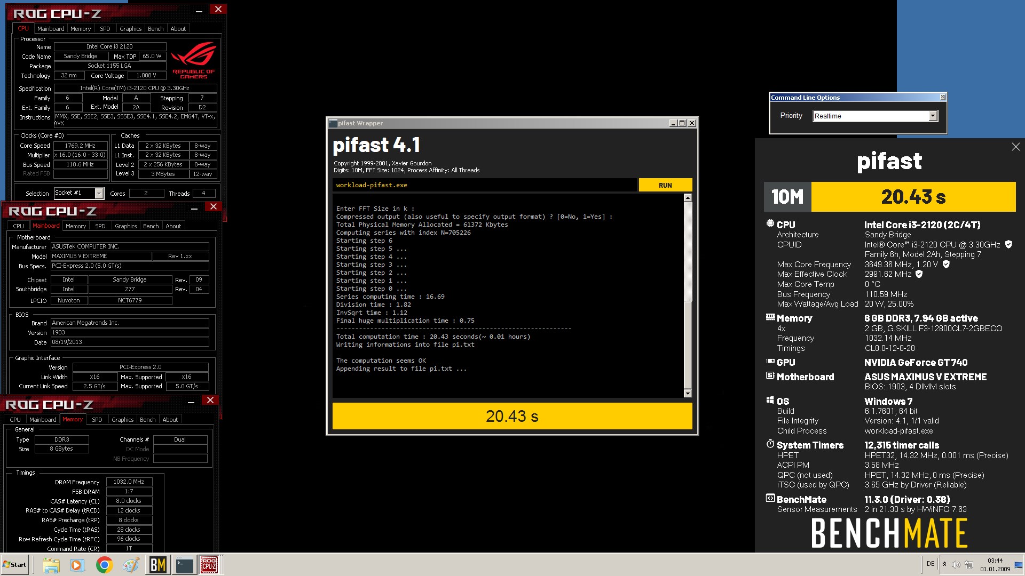This screenshot has height=576, width=1025.
Task: Open Bench tab in CPU-Z window showing Timings
Action: (147, 420)
